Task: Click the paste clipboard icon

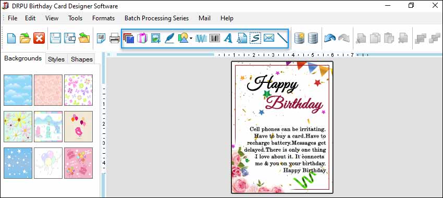Action: pyautogui.click(x=389, y=38)
